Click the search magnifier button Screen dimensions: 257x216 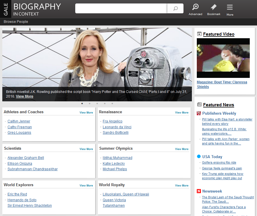(x=175, y=8)
